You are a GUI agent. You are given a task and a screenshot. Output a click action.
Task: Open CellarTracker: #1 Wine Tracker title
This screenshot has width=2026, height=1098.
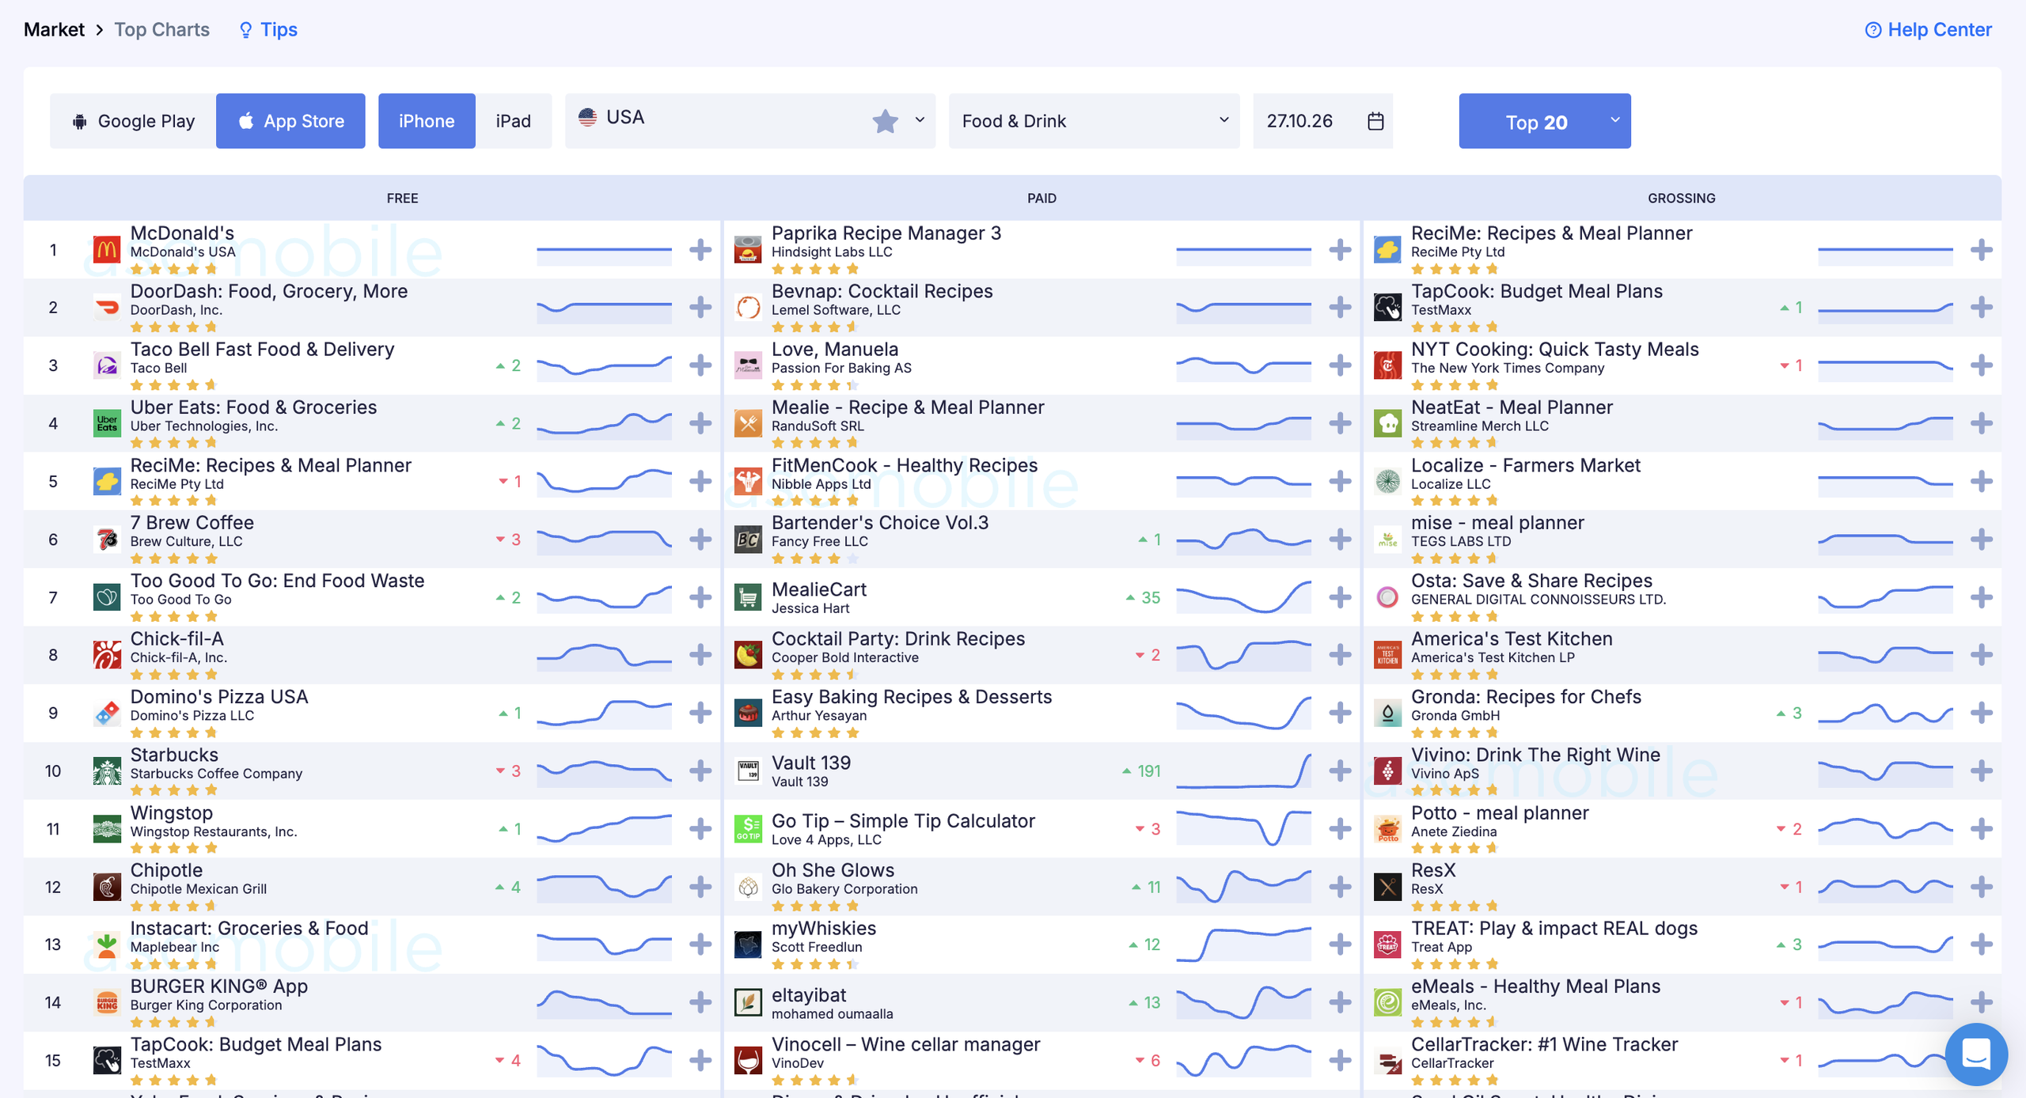click(x=1544, y=1044)
